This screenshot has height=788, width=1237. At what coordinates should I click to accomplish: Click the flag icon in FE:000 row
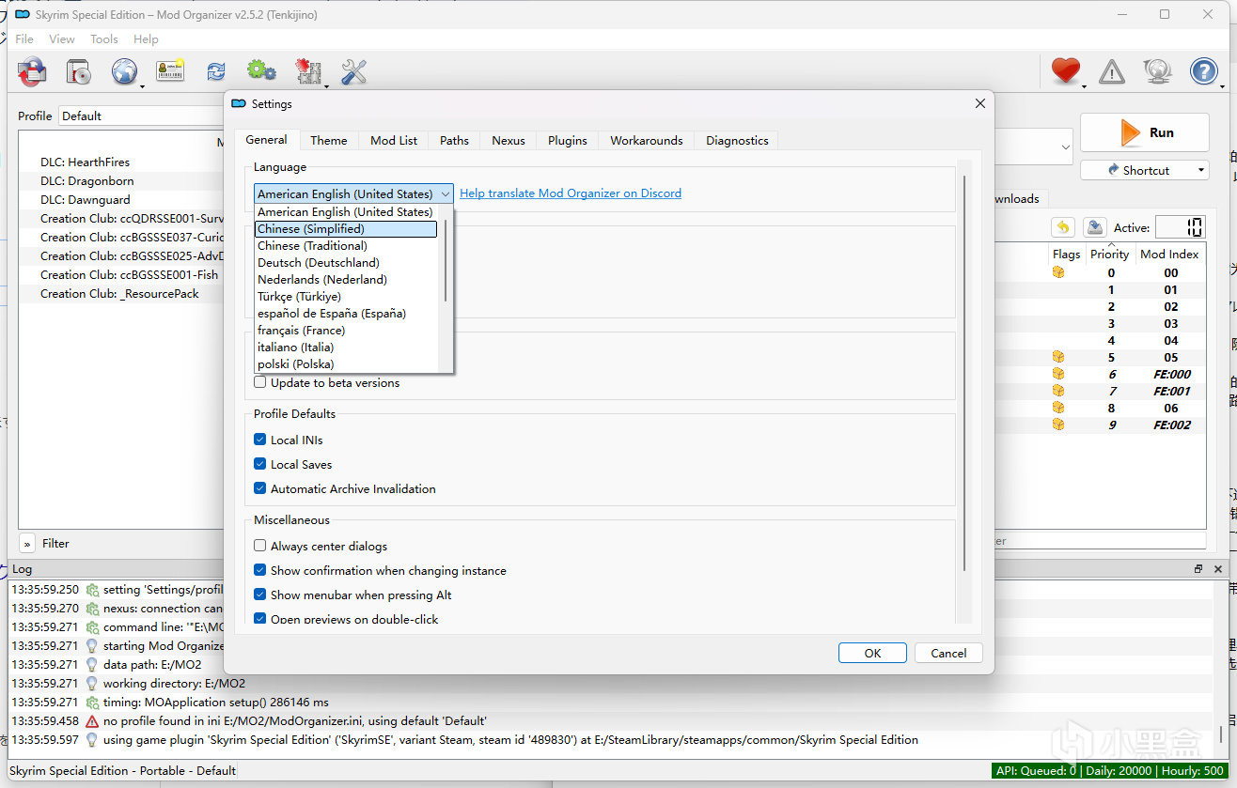coord(1058,374)
